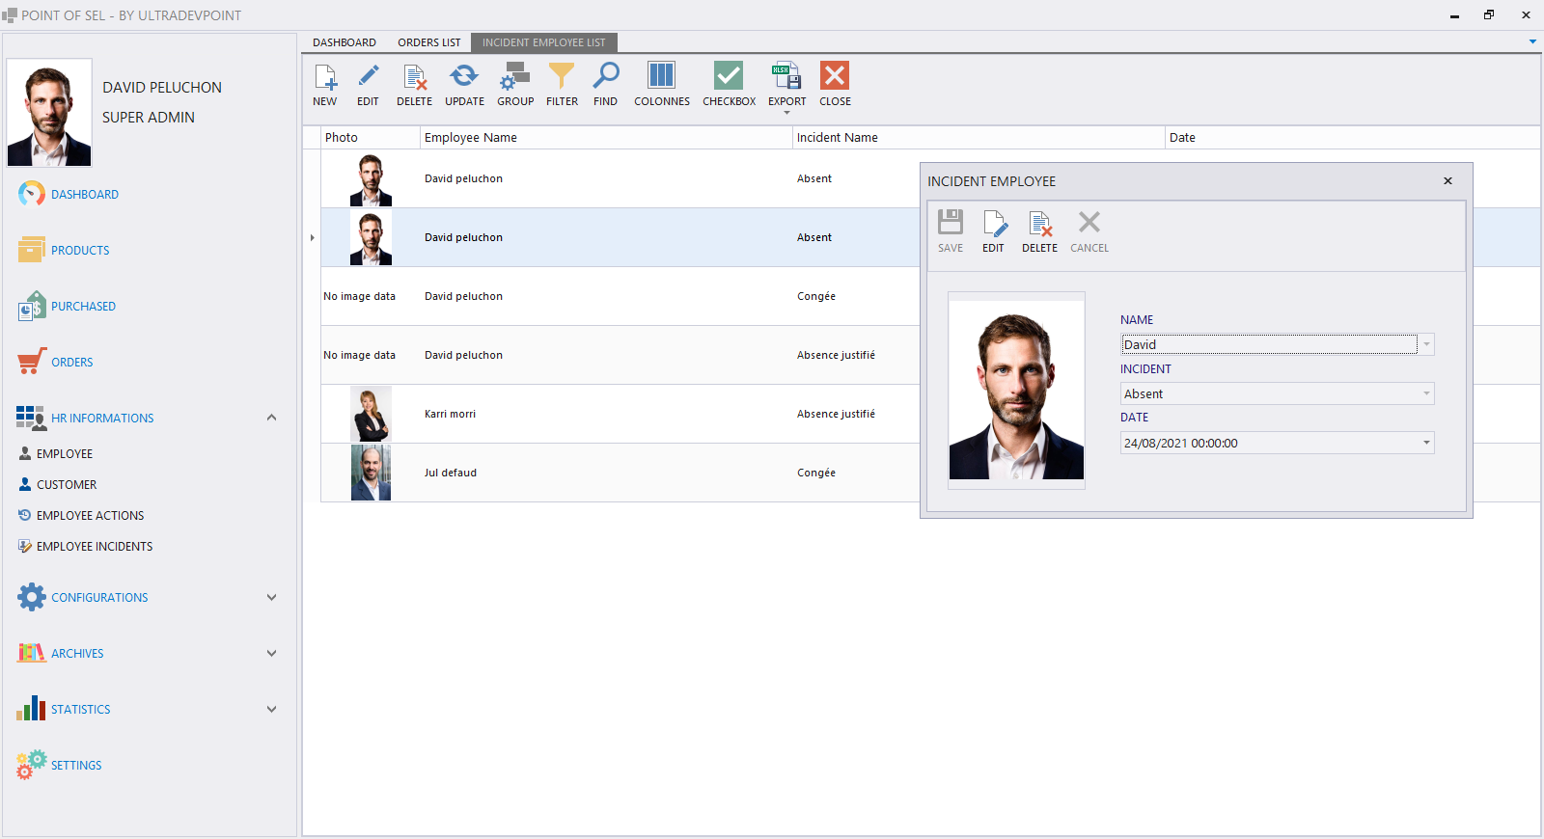Viewport: 1544px width, 839px height.
Task: Go to the SETTINGS sidebar link
Action: [x=76, y=765]
